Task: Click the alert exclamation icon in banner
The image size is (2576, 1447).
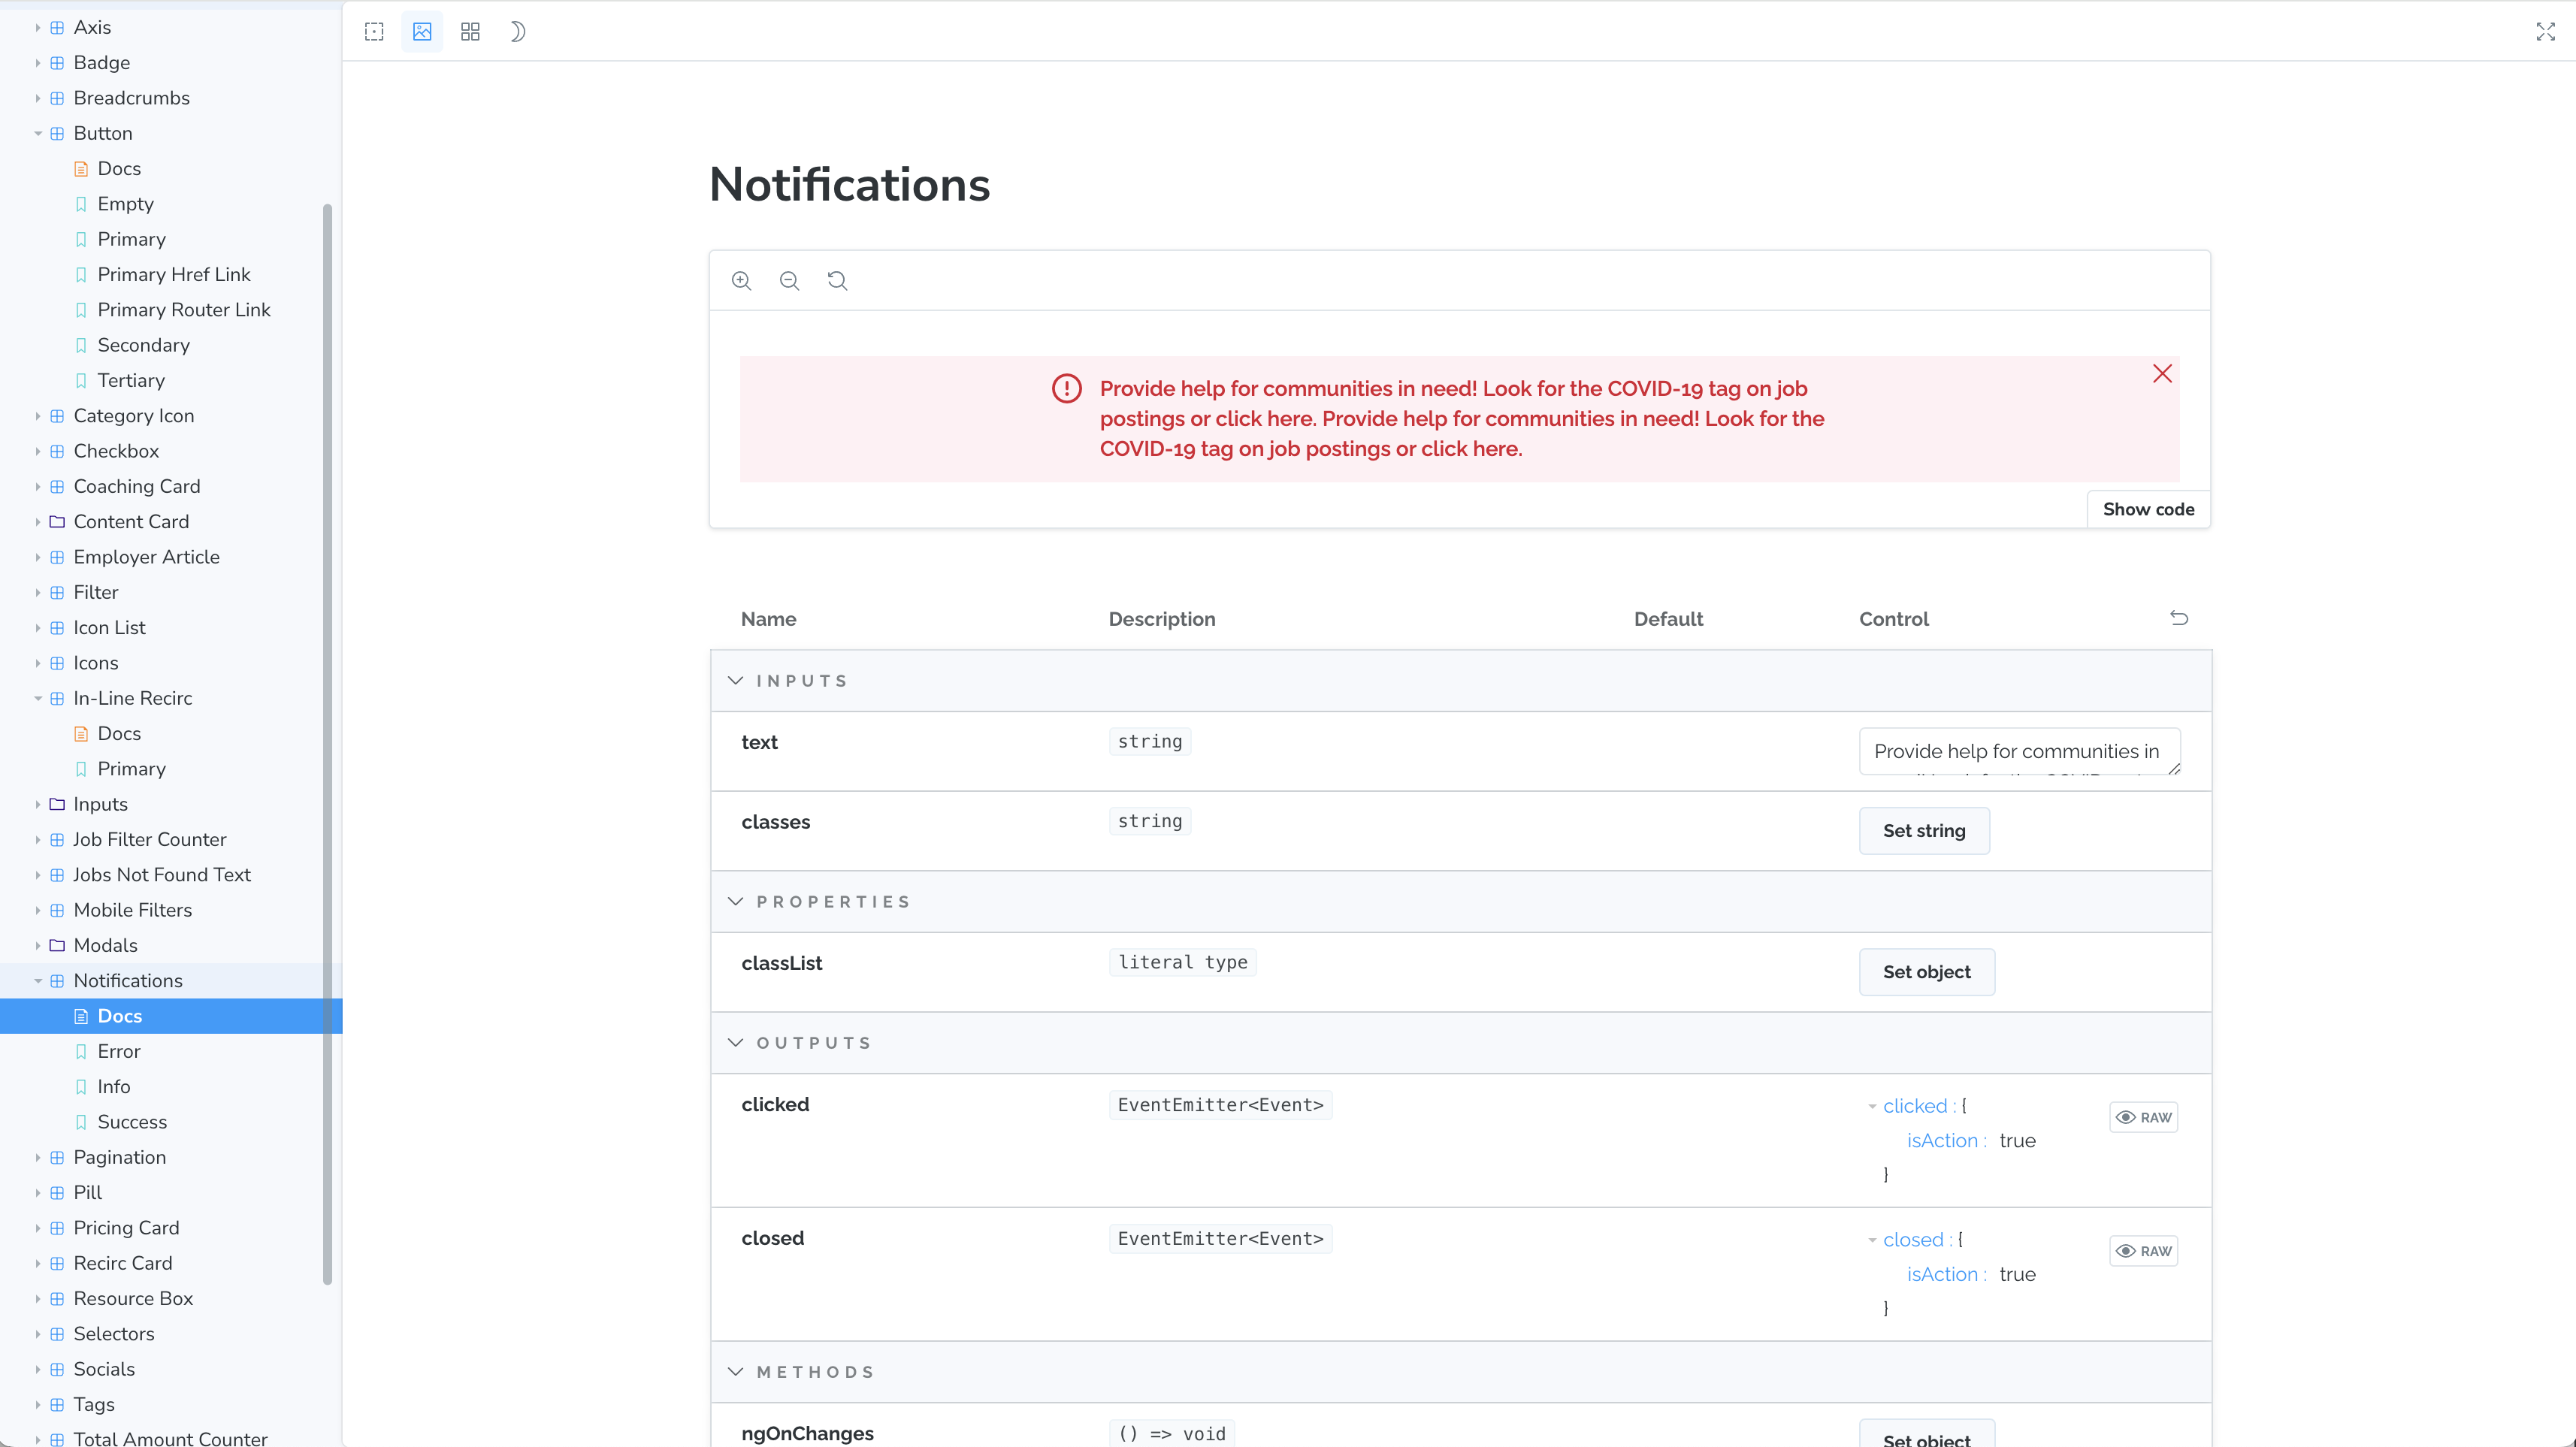Action: coord(1067,388)
